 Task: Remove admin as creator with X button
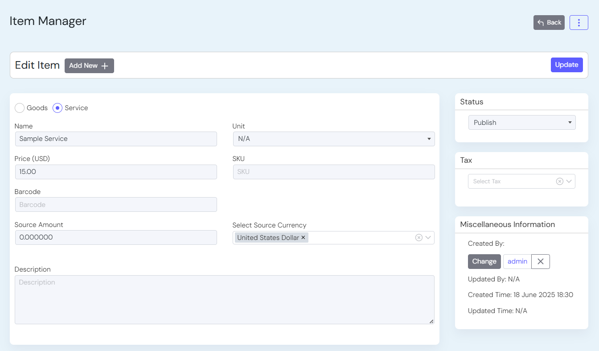point(540,262)
